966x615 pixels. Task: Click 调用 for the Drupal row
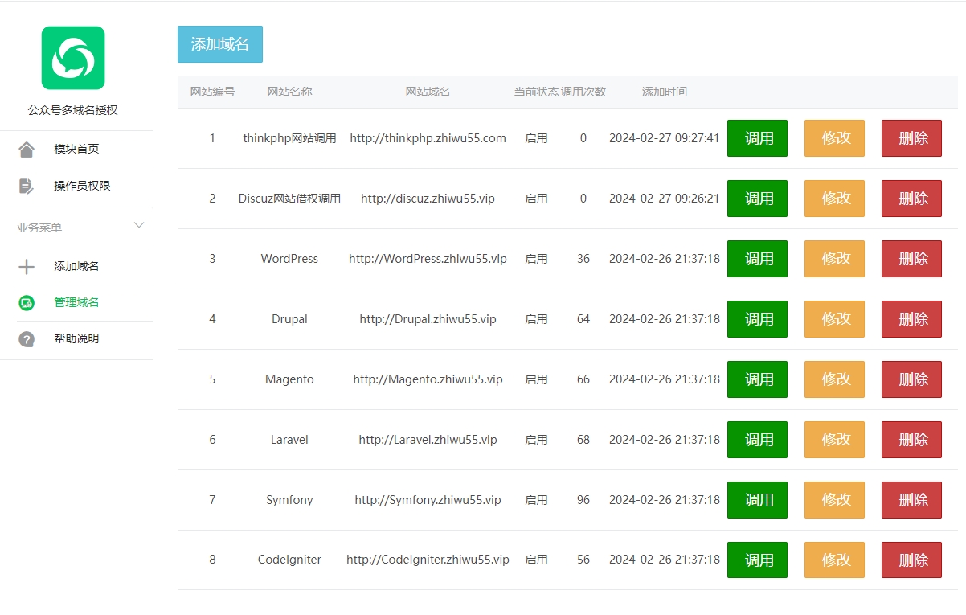(x=757, y=319)
